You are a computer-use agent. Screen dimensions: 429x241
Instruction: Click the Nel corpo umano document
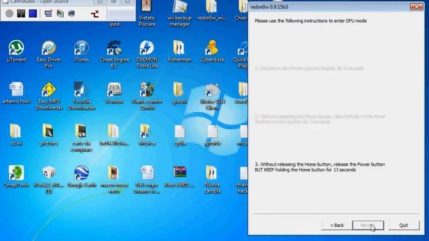(x=147, y=179)
